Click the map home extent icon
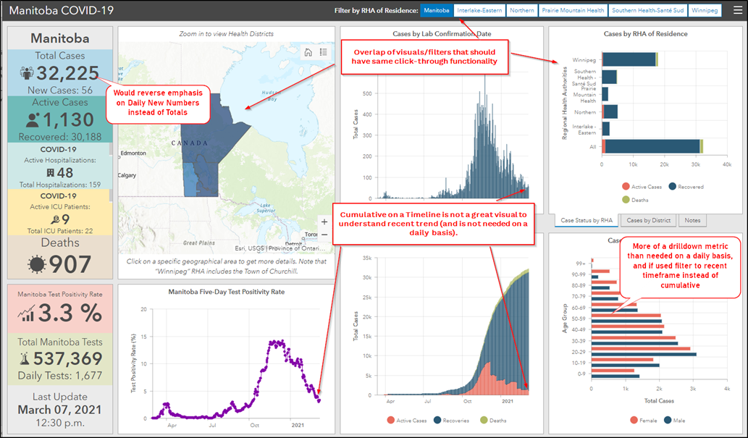This screenshot has height=438, width=748. click(x=308, y=52)
